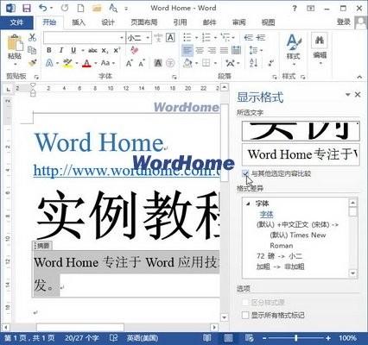Click the Decrease indent icon
The height and width of the screenshot is (345, 368).
pyautogui.click(x=248, y=37)
